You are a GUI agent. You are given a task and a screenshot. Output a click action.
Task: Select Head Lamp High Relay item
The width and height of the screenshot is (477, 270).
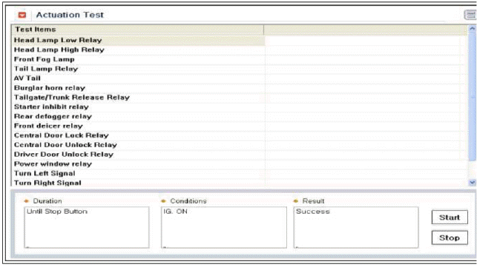click(138, 50)
